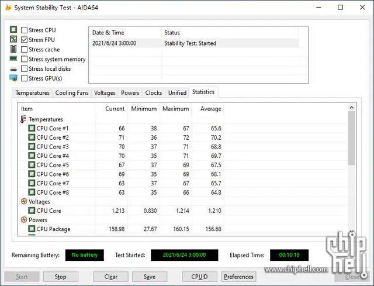The image size is (374, 286).
Task: Click the CPU Core #2 chip icon
Action: tap(32, 137)
